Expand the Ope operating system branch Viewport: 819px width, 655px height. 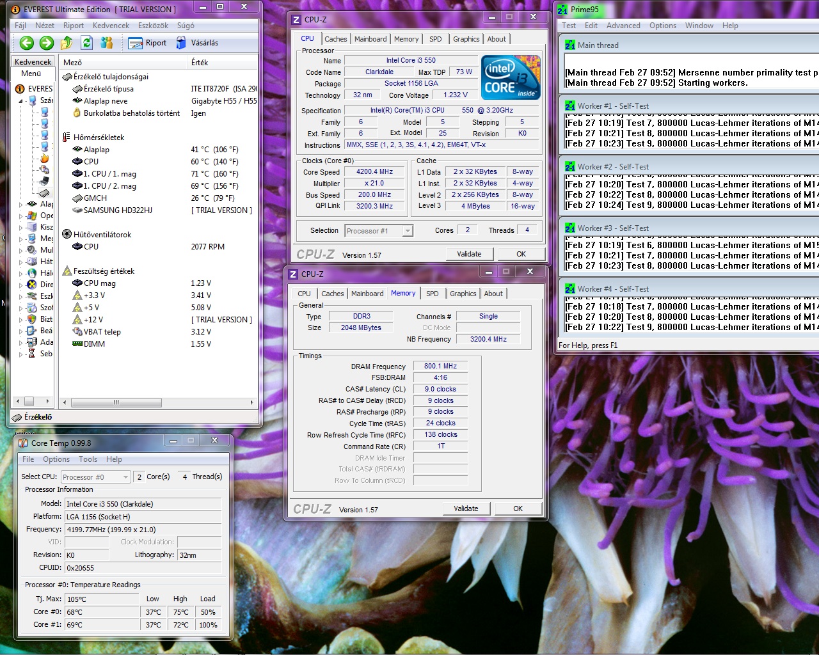[20, 216]
